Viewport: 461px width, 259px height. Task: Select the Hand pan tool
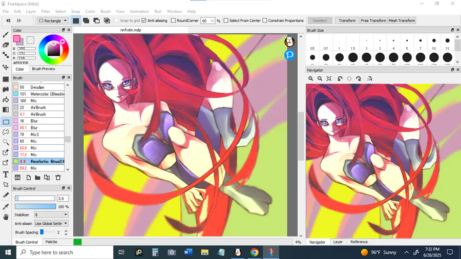pyautogui.click(x=6, y=217)
